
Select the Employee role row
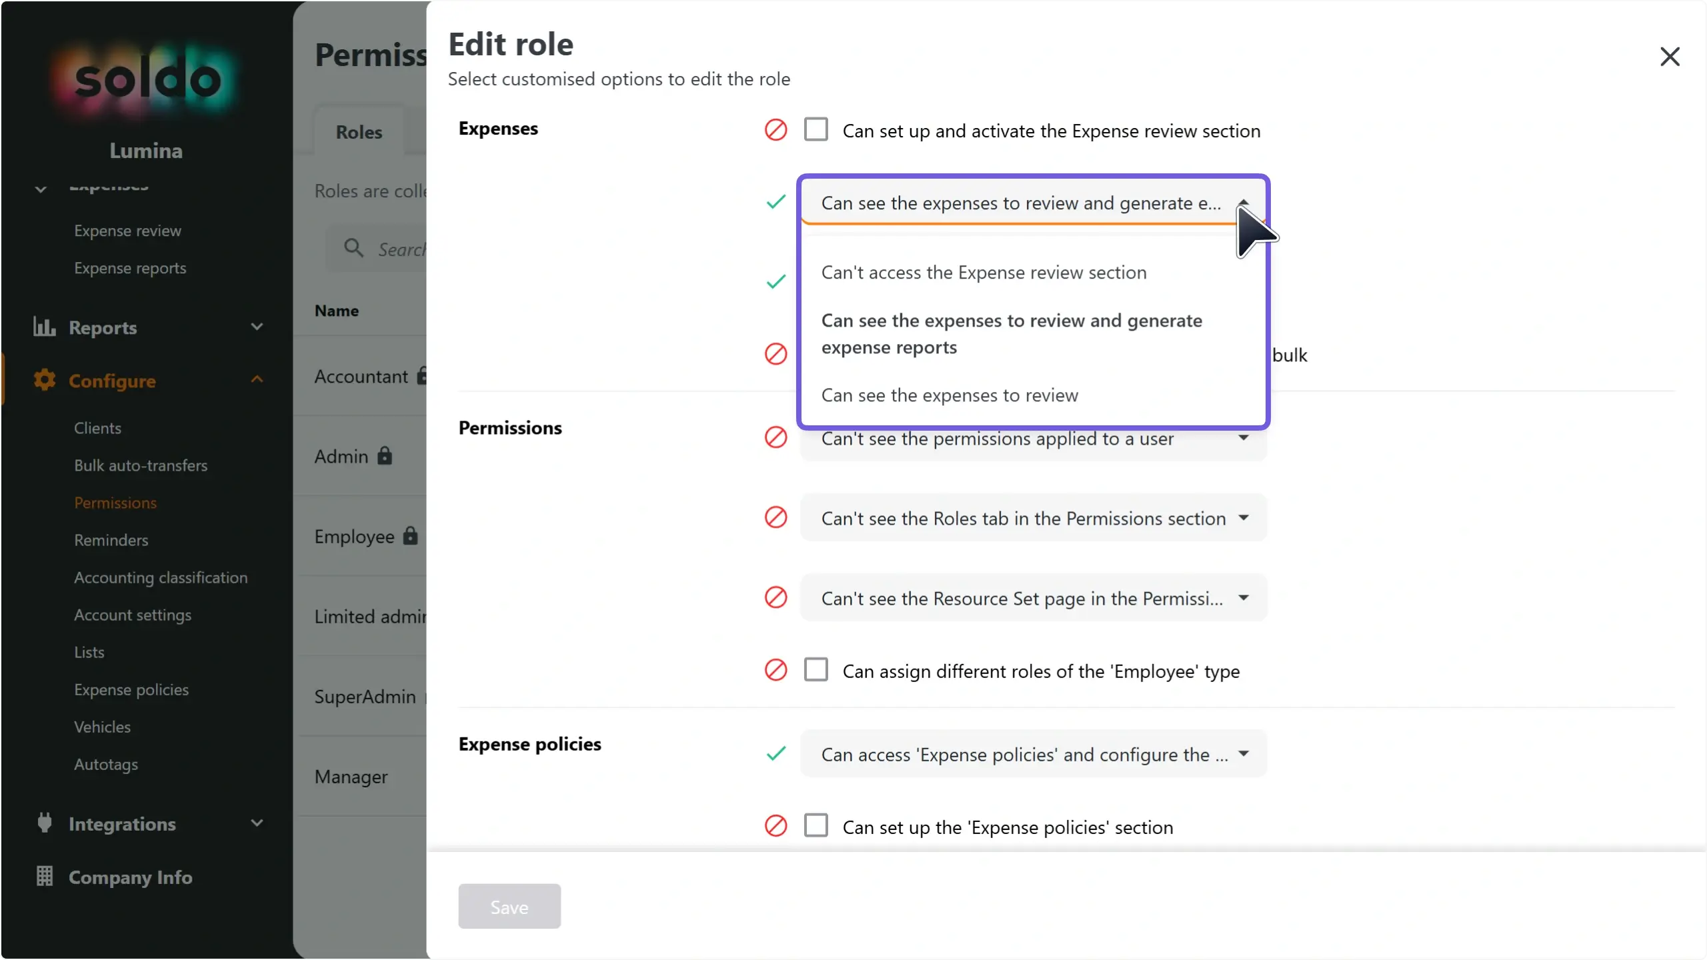pos(361,537)
